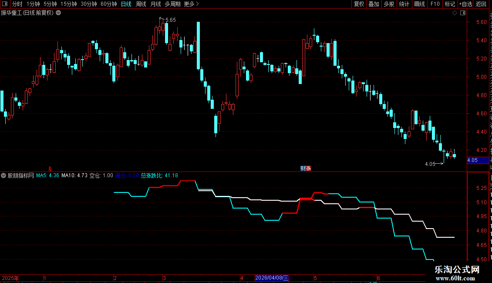Click the 5.65 high price label

[x=171, y=20]
